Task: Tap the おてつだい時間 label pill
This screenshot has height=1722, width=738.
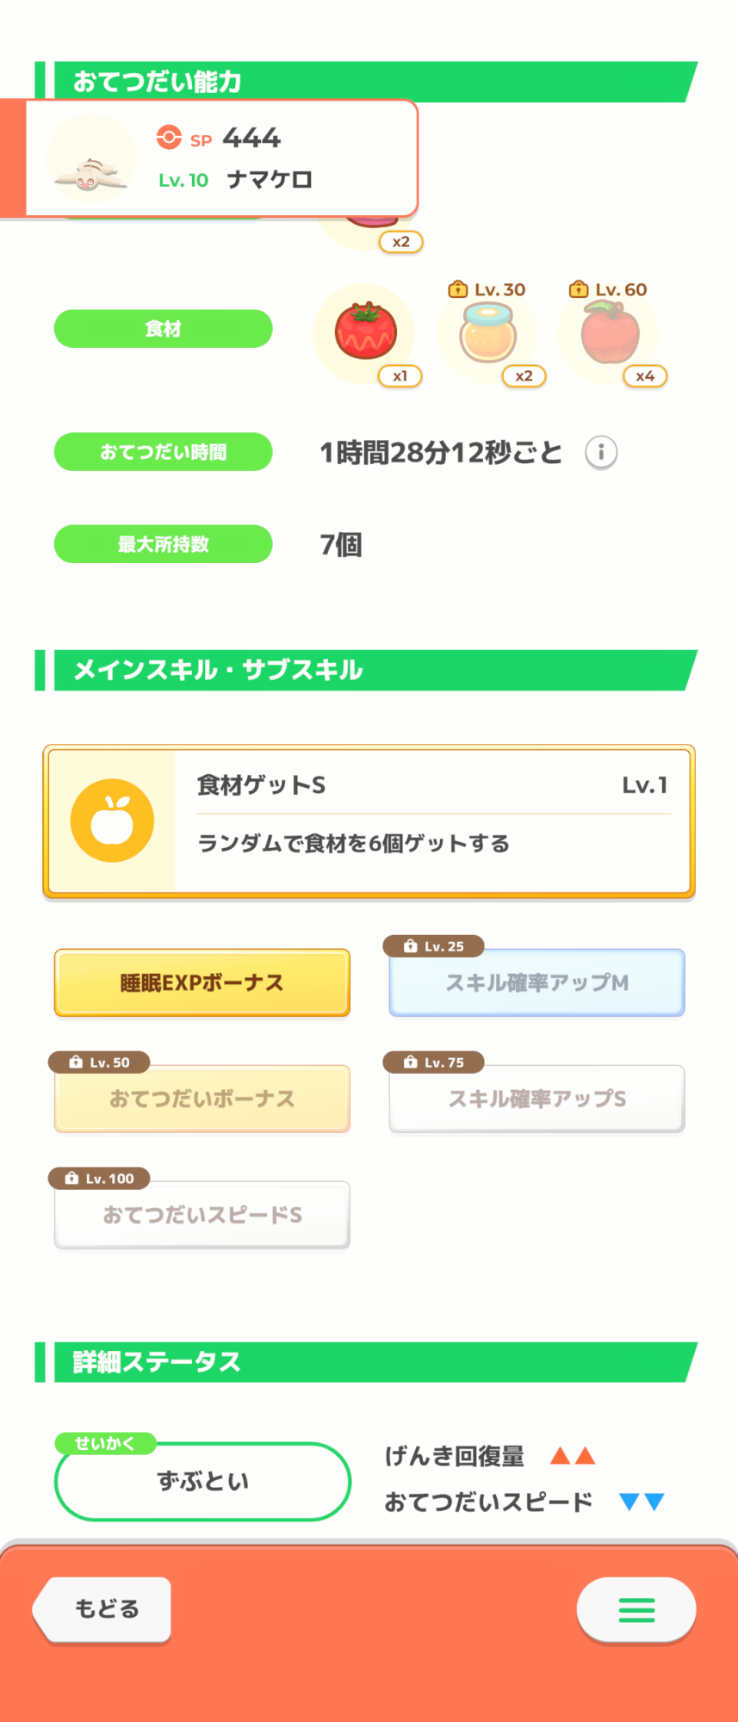Action: click(x=164, y=452)
